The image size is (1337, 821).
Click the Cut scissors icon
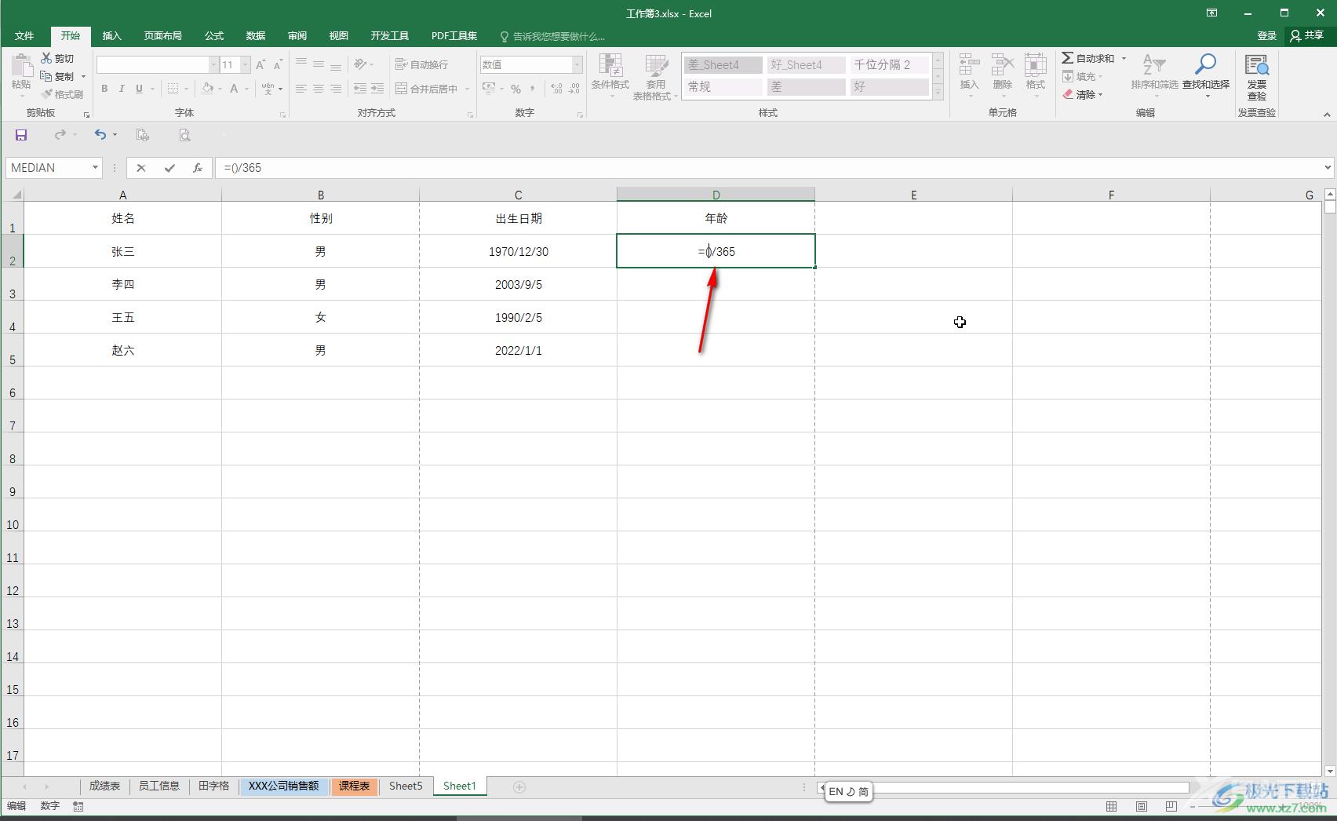[x=46, y=58]
